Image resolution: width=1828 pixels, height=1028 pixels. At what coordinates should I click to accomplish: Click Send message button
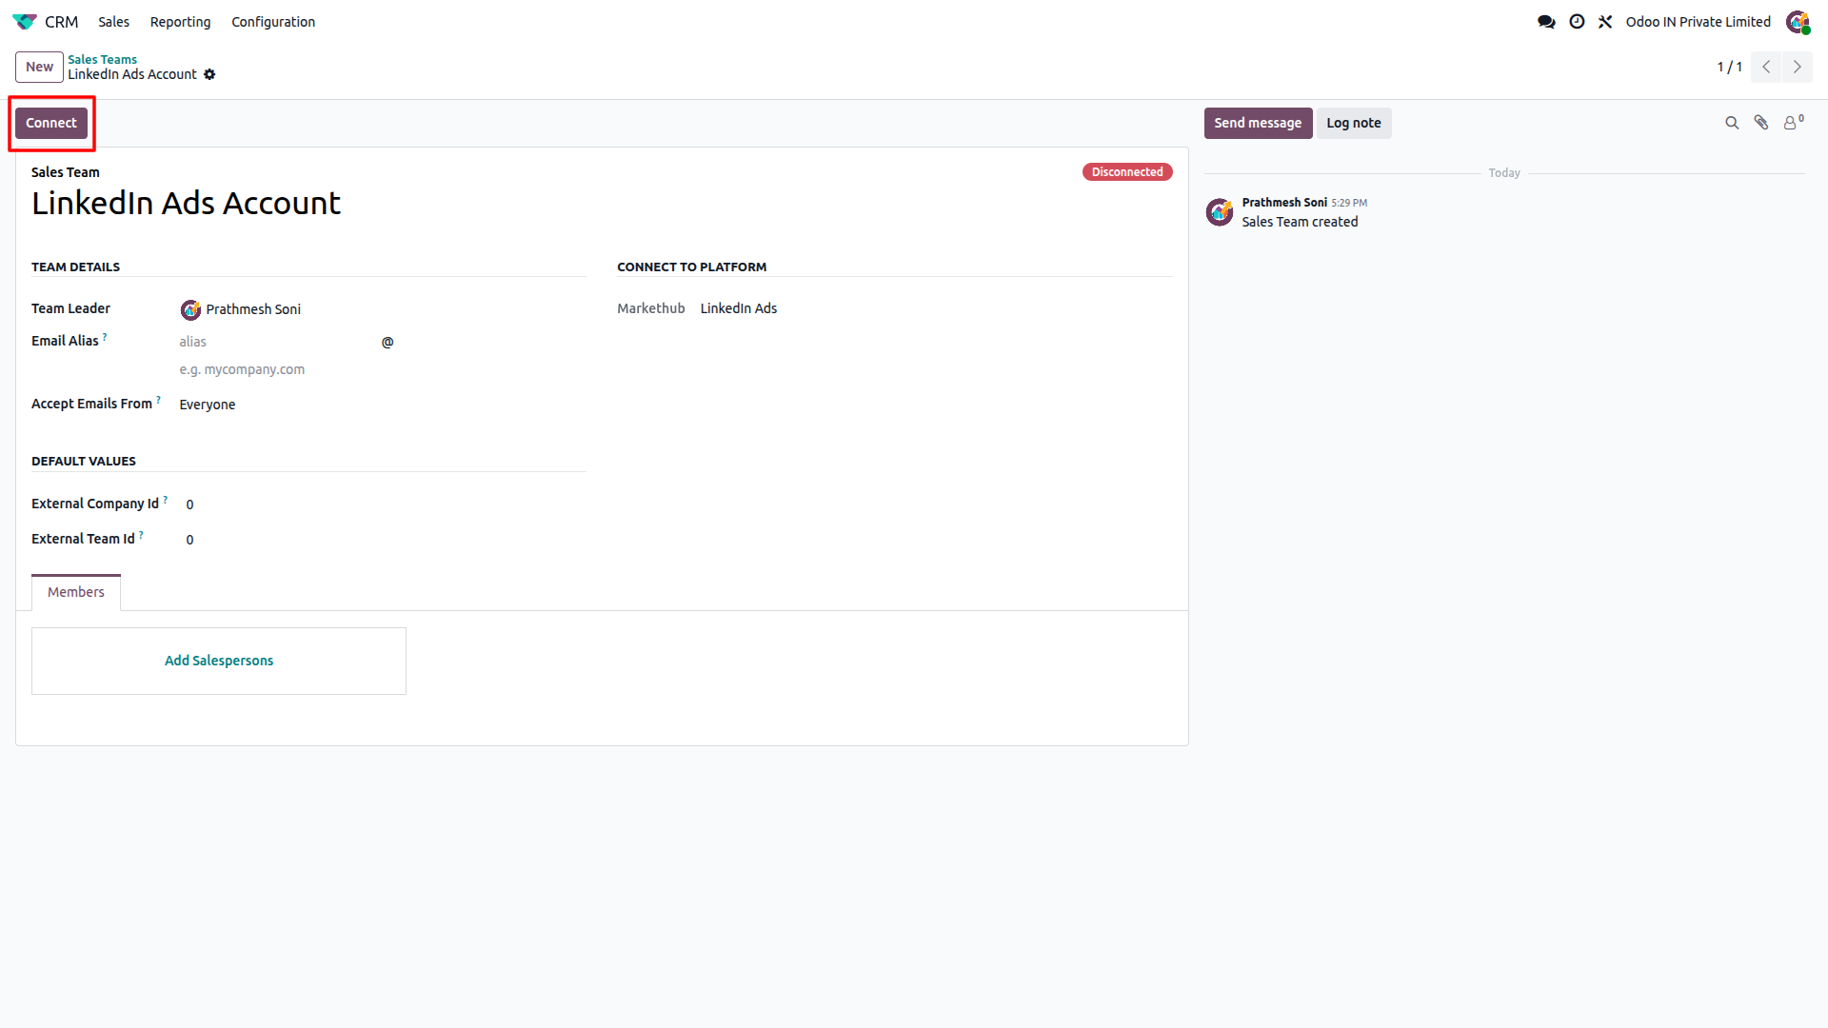tap(1258, 123)
